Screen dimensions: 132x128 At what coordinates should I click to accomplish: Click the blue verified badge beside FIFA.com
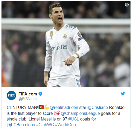pyautogui.click(x=40, y=94)
